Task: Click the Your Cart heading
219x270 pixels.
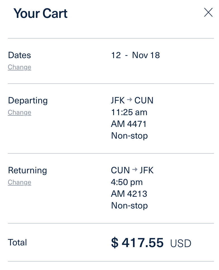Action: tap(41, 13)
